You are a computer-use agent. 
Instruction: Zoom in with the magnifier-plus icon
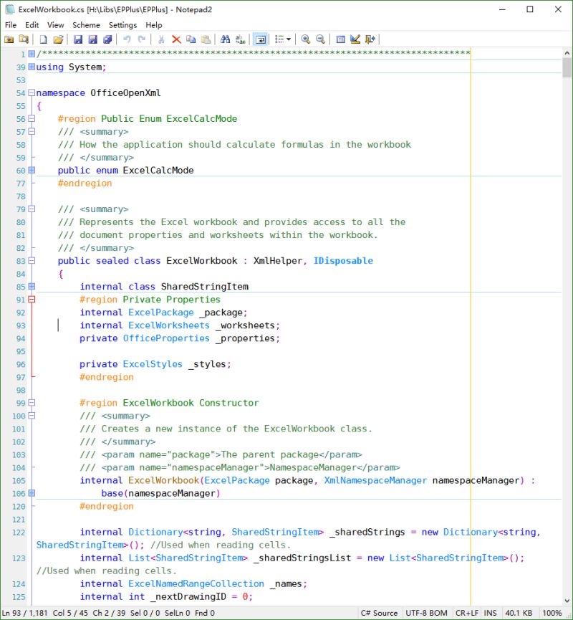click(307, 39)
